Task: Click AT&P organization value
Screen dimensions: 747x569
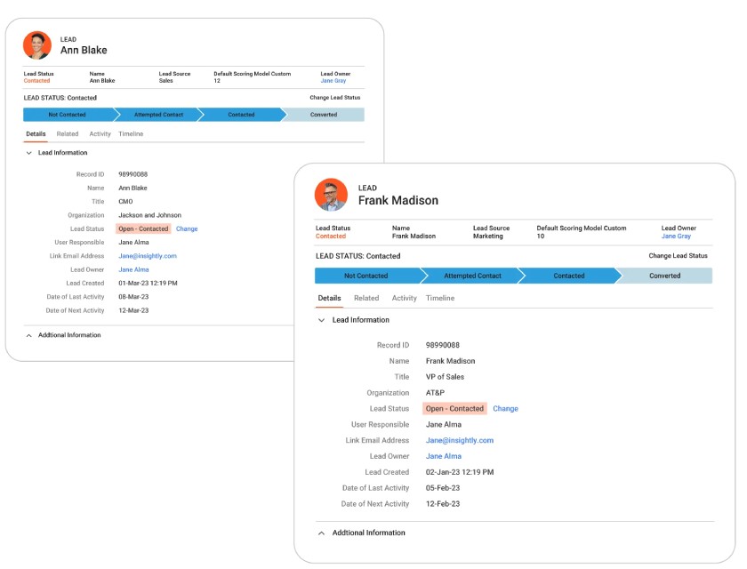Action: 435,393
